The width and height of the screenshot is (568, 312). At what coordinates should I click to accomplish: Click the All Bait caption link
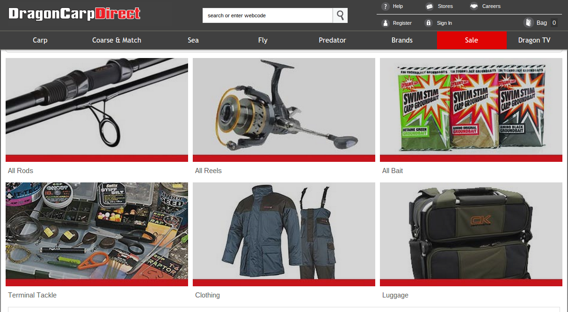click(x=393, y=171)
